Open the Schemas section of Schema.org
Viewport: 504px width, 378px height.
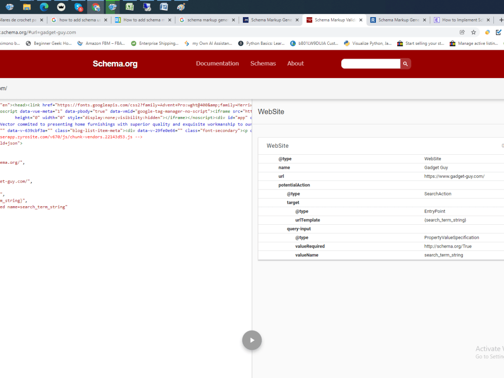pyautogui.click(x=263, y=64)
